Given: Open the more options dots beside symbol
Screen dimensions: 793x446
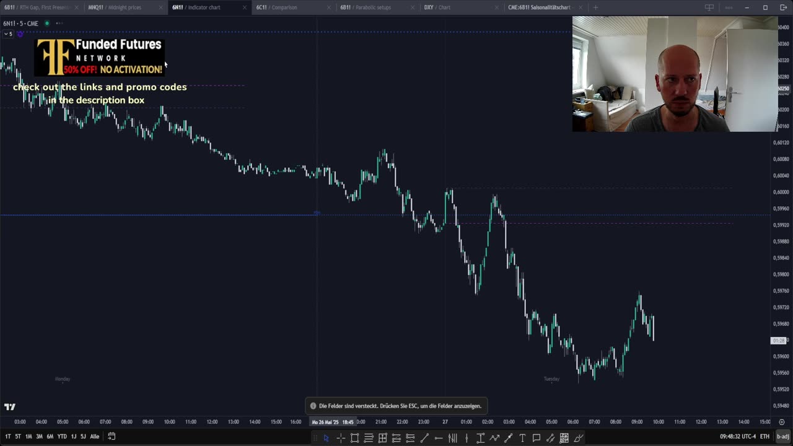Looking at the screenshot, I should click(x=59, y=24).
